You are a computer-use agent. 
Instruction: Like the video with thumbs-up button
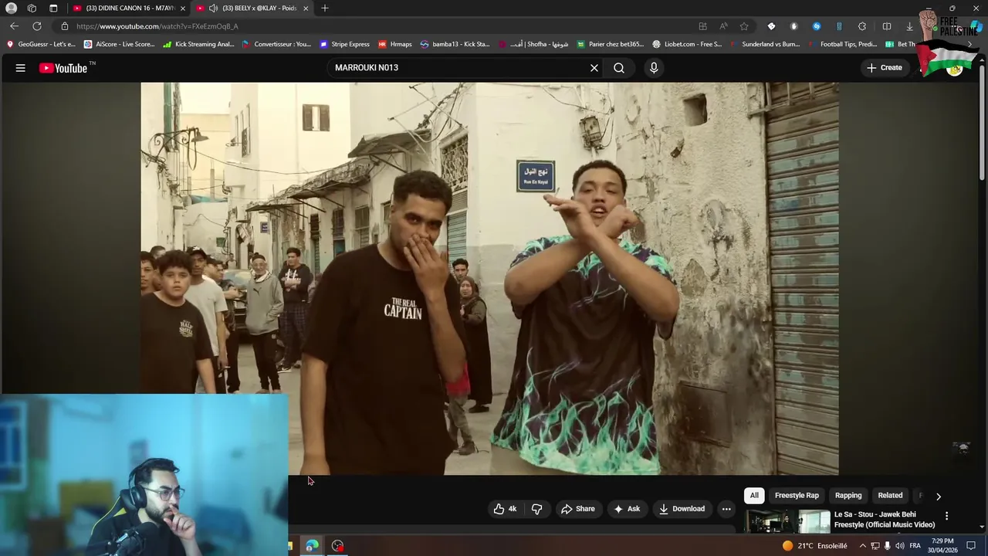pos(506,509)
